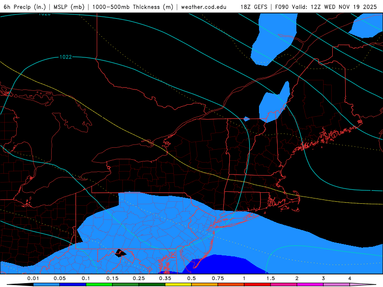Click the weather.cod.edu text
This screenshot has width=383, height=287.
coord(203,7)
